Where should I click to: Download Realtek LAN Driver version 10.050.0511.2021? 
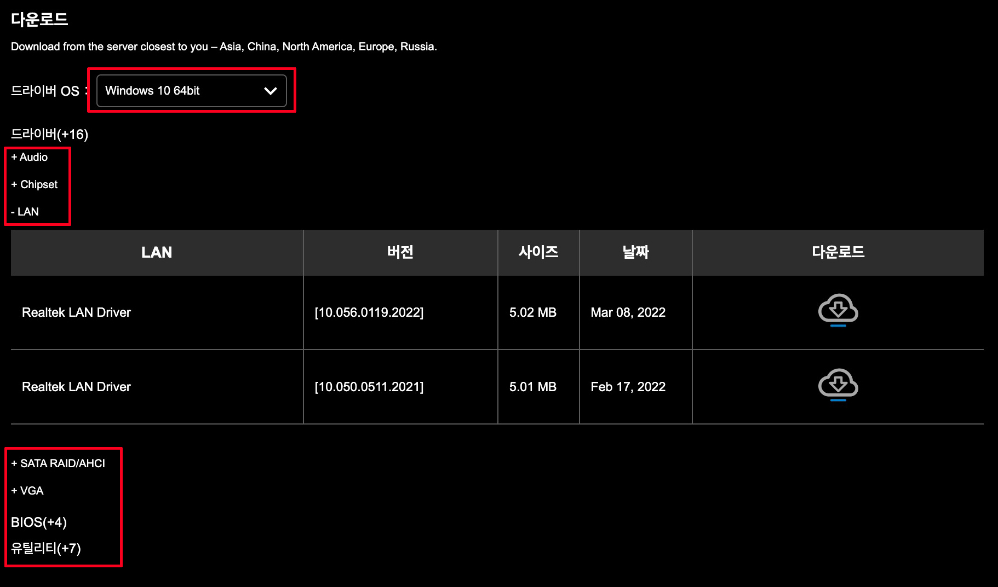click(838, 385)
